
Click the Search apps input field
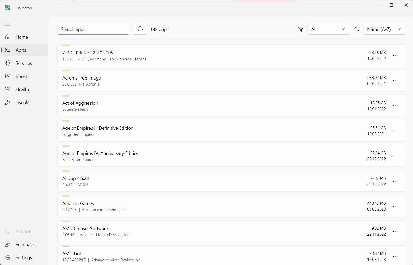coord(93,29)
